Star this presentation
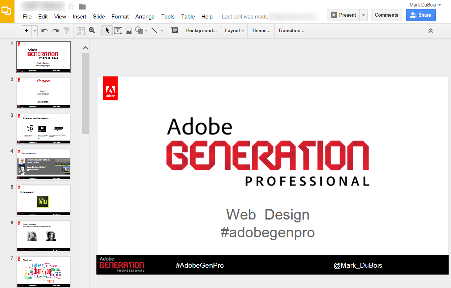This screenshot has height=288, width=451. (x=71, y=6)
